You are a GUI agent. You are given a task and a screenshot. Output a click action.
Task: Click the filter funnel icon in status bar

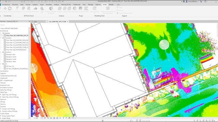[213, 121]
